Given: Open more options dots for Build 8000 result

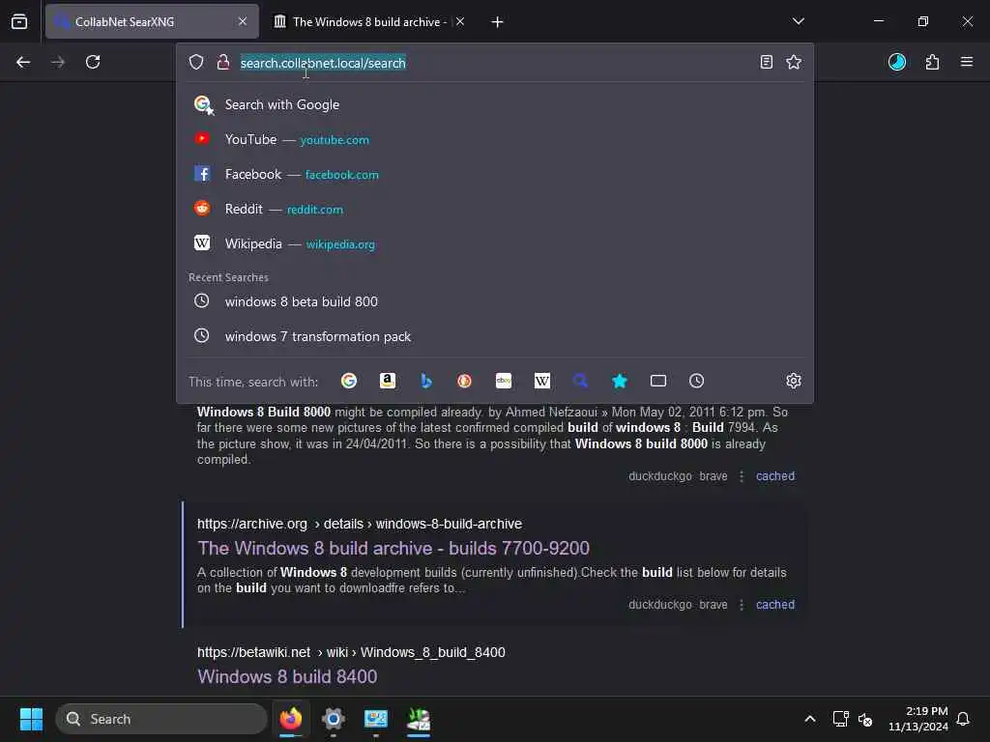Looking at the screenshot, I should pyautogui.click(x=742, y=476).
